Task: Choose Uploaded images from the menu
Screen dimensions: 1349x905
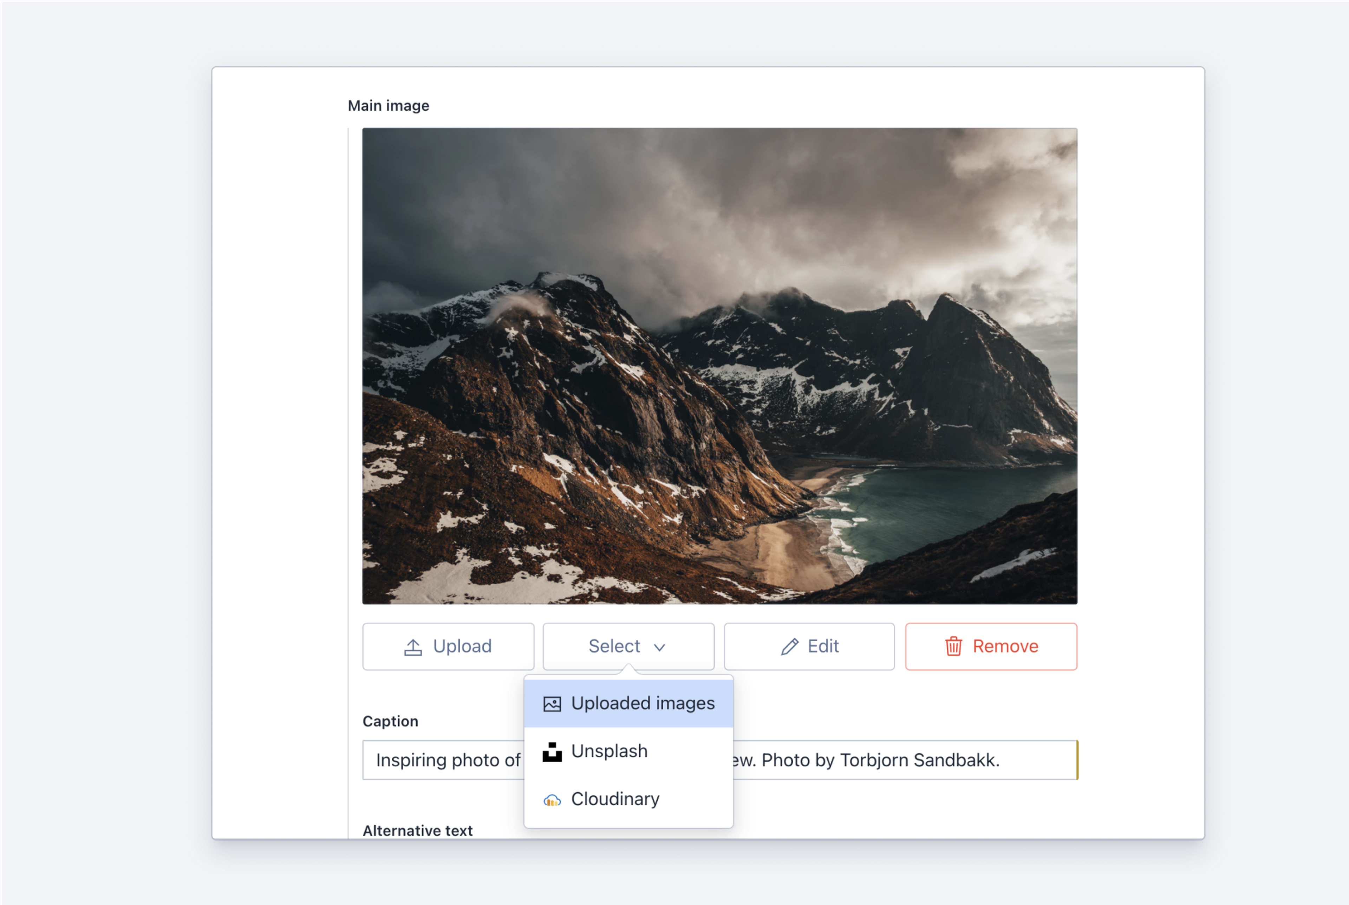Action: click(x=643, y=703)
